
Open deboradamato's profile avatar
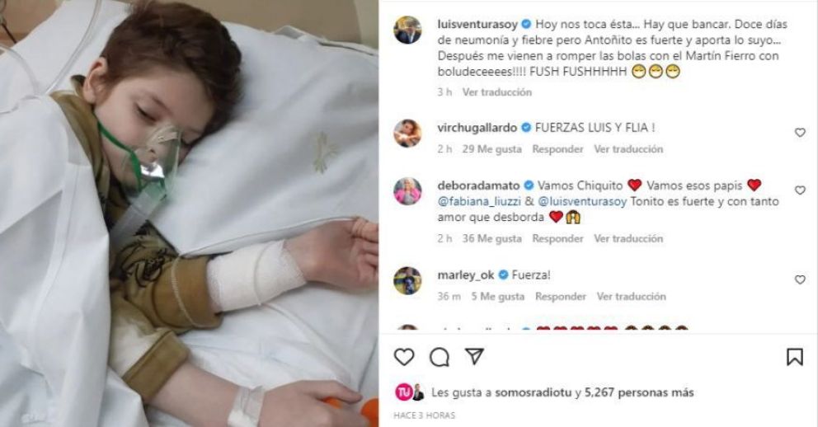[x=407, y=191]
